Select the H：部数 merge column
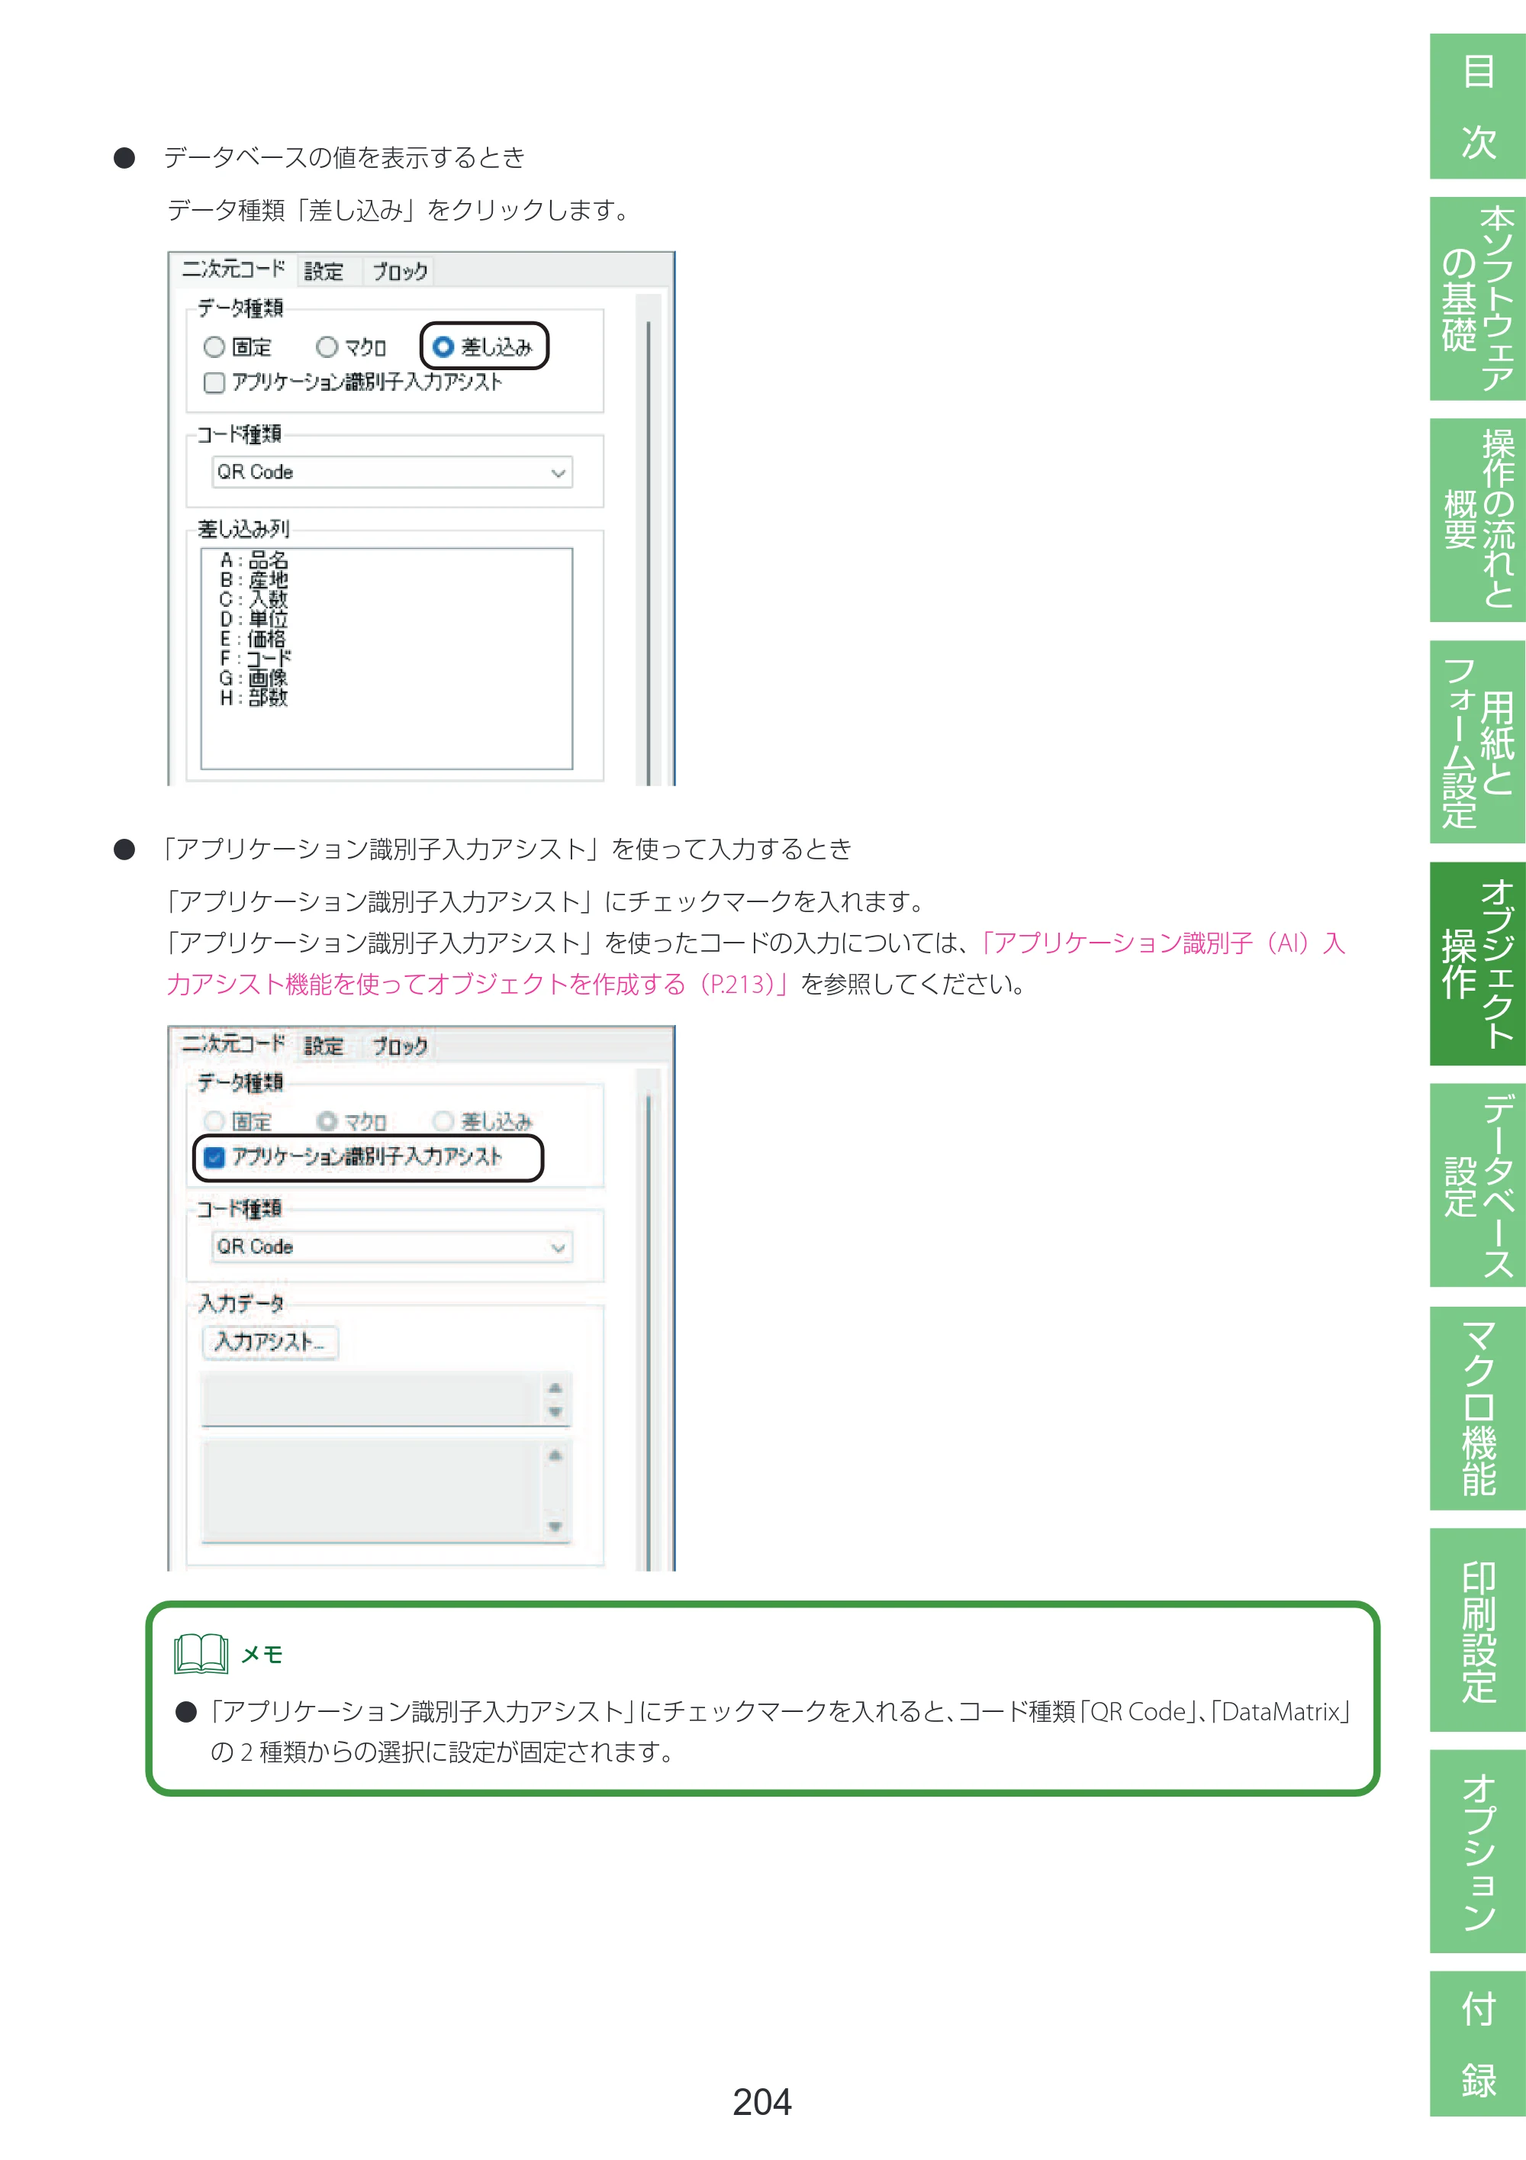Image resolution: width=1526 pixels, height=2160 pixels. point(254,698)
